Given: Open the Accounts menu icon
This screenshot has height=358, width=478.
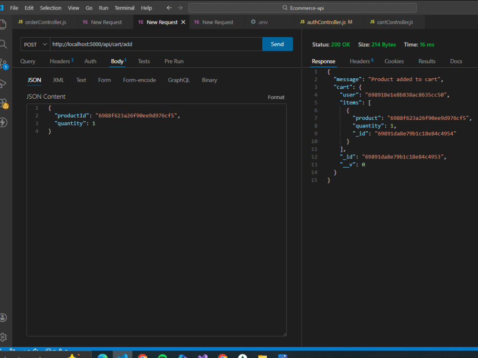Looking at the screenshot, I should pyautogui.click(x=3, y=317).
